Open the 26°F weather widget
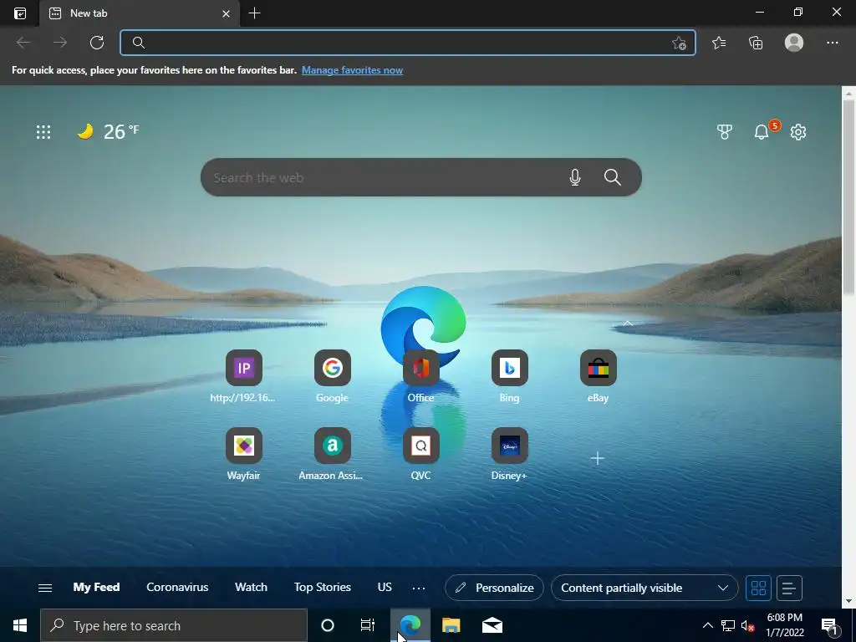Screen dimensions: 856x642 [x=108, y=131]
